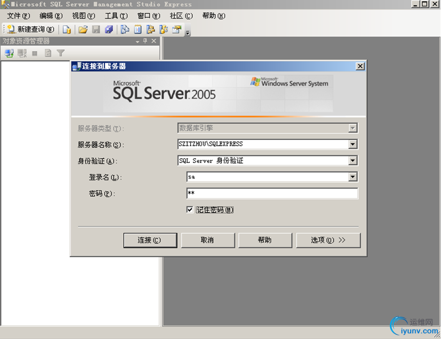Open the Object Explorer window position dropdown arrow

click(138, 42)
